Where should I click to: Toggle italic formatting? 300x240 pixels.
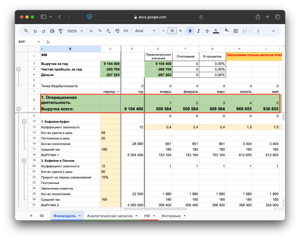(199, 31)
